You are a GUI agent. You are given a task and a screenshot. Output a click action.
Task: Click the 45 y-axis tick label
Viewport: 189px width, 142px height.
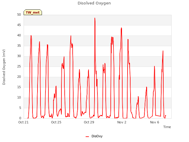pos(19,25)
